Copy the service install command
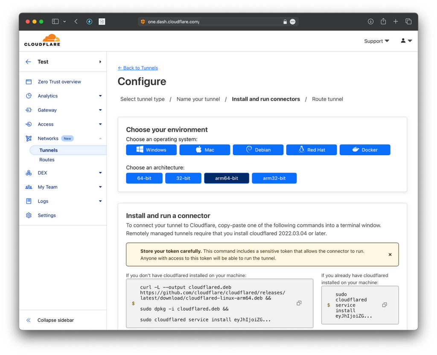437x355 pixels. coord(384,305)
